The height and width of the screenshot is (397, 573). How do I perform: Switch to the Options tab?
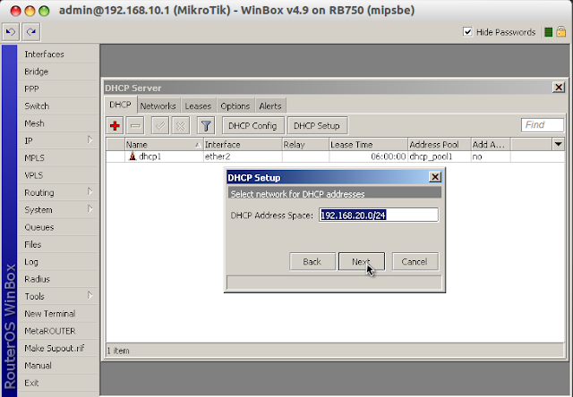click(x=235, y=106)
